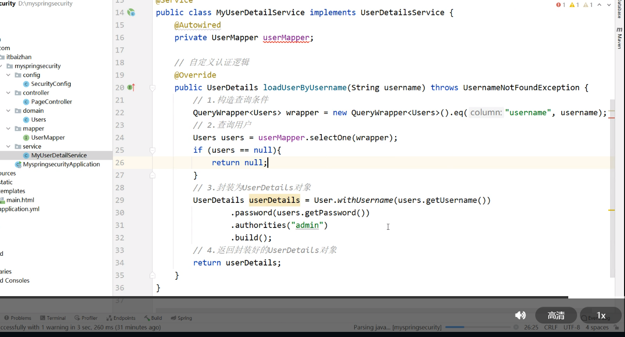Open UserMapper interface in project tree
625x337 pixels.
click(48, 137)
